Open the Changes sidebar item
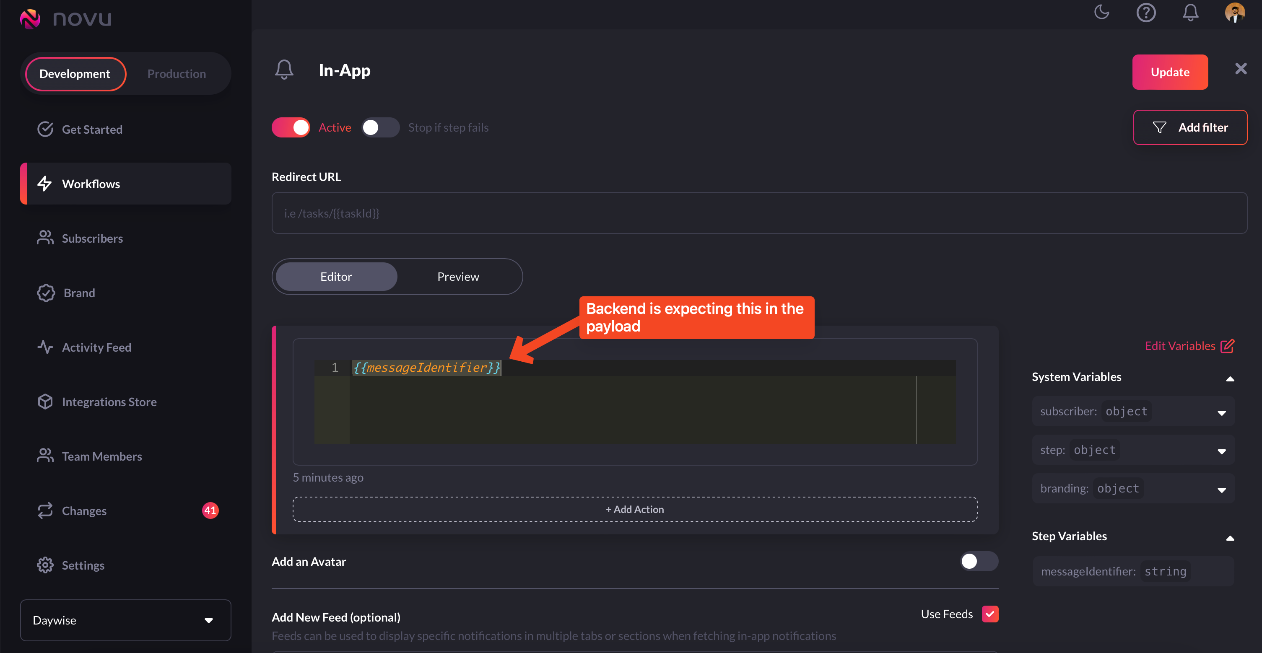Viewport: 1262px width, 653px height. point(84,510)
